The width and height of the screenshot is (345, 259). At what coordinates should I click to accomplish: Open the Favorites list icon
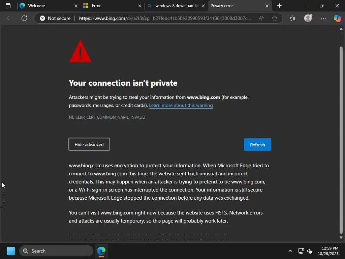pyautogui.click(x=292, y=18)
